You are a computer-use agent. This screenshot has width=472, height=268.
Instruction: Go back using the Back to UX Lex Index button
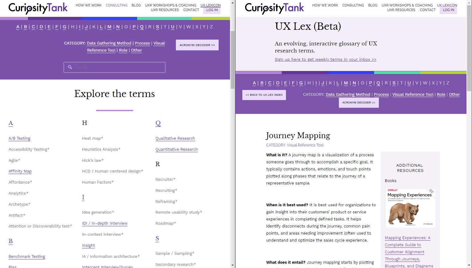tap(264, 95)
